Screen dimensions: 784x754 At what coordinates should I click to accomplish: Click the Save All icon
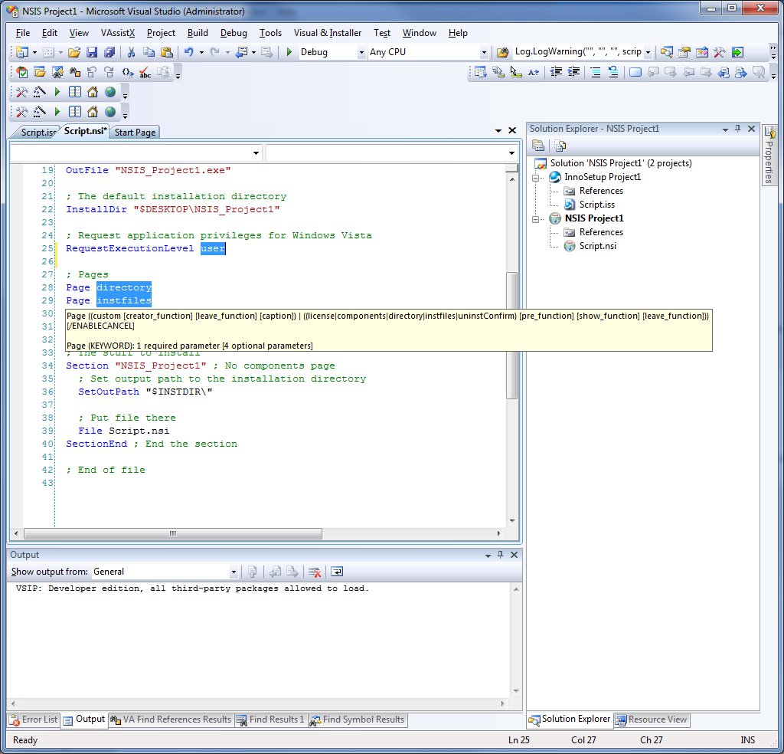coord(109,52)
